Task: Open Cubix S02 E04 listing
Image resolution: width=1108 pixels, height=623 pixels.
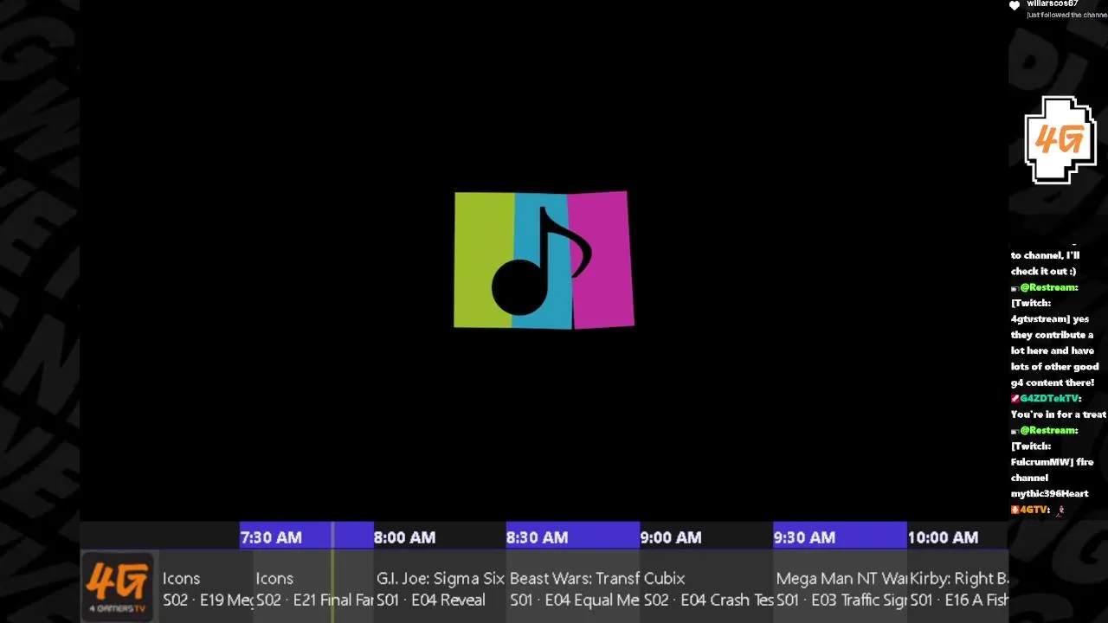Action: pos(706,588)
